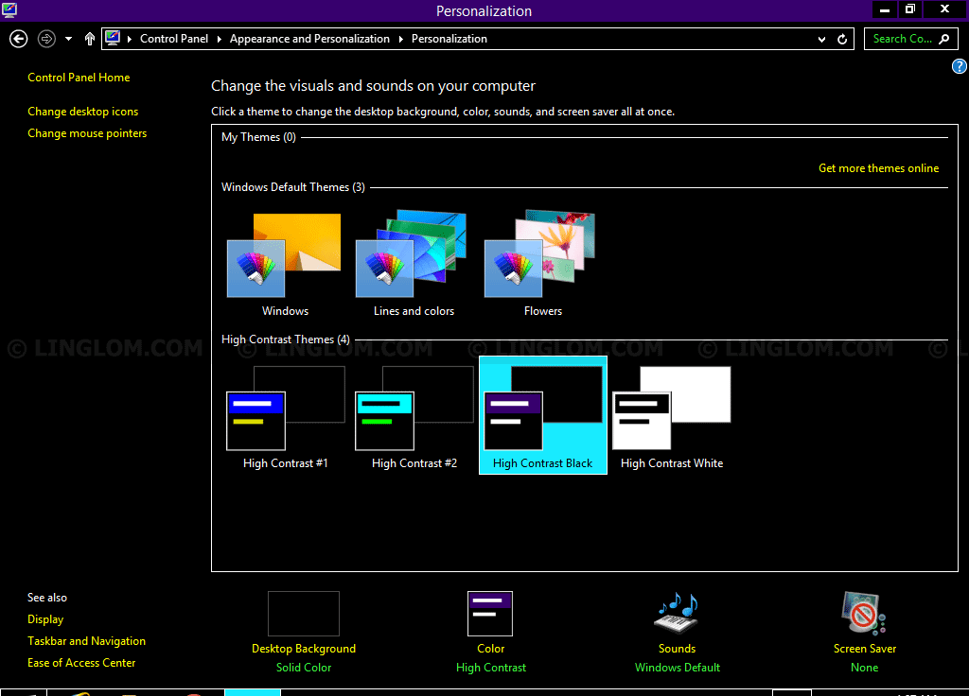Select the Control Panel breadcrumb

tap(174, 38)
